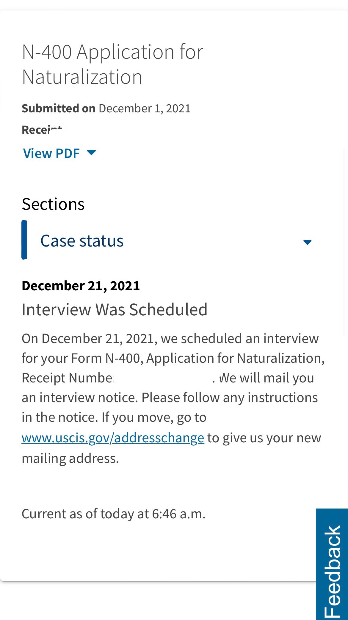Collapse the Case status caret arrow

pos(307,242)
